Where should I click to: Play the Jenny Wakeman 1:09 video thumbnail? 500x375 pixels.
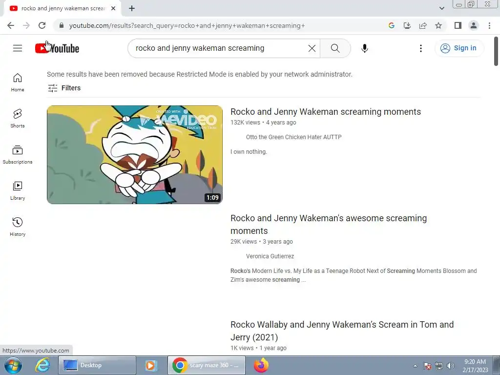click(x=135, y=155)
